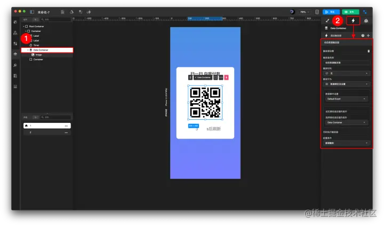Select the 's后刷新' label on canvas
The height and width of the screenshot is (225, 384).
point(213,129)
